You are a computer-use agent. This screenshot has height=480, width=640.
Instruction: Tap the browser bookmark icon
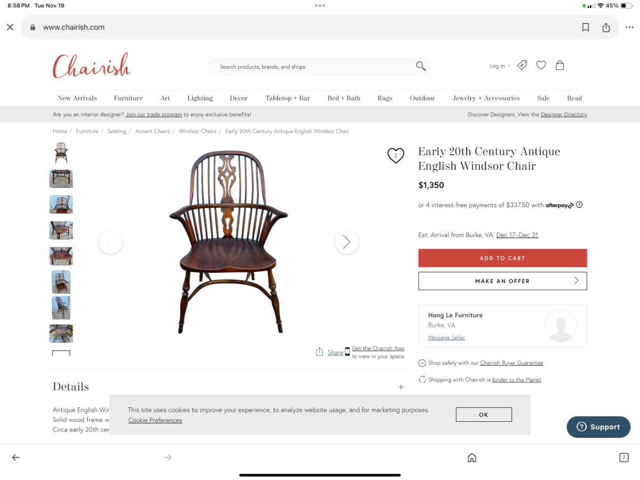click(586, 27)
